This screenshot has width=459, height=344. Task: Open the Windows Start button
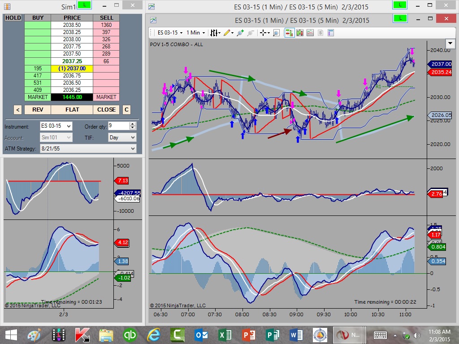11,335
